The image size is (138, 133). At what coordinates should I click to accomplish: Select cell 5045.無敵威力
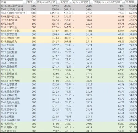coord(14,42)
